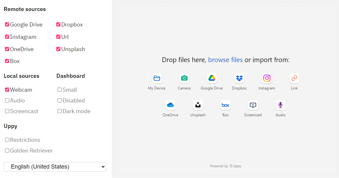The image size is (339, 178).
Task: Uncheck the Google Drive remote source checkbox
Action: coord(7,25)
